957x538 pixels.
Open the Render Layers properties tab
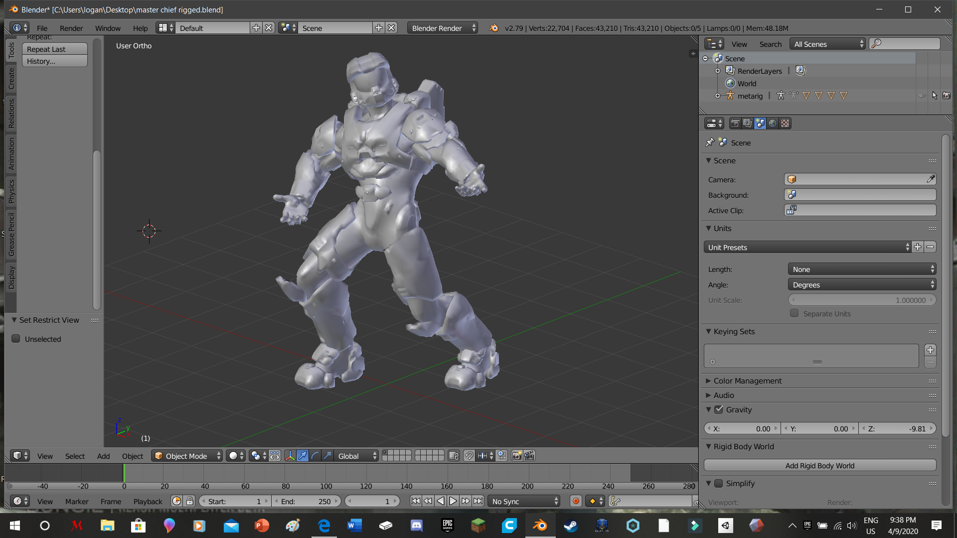[x=747, y=124]
